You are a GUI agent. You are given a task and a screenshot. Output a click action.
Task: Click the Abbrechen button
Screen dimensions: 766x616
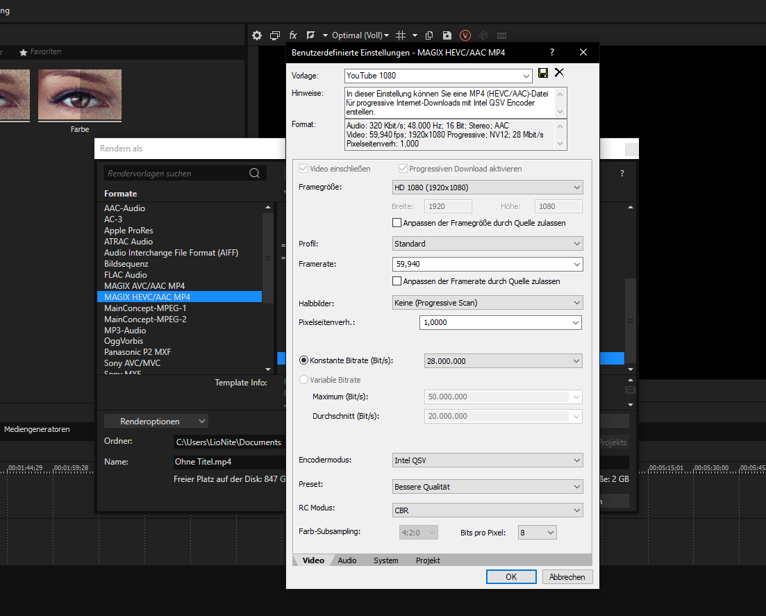[567, 577]
